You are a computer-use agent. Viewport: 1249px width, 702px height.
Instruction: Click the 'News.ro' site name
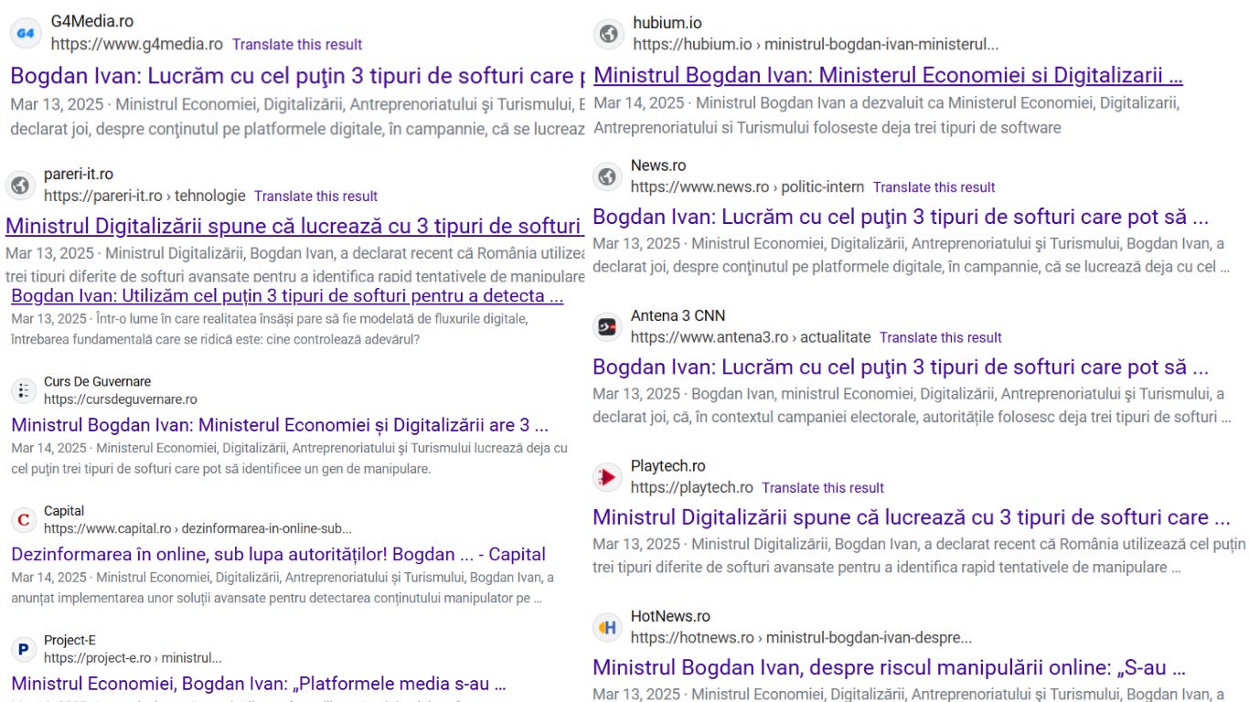[x=658, y=165]
